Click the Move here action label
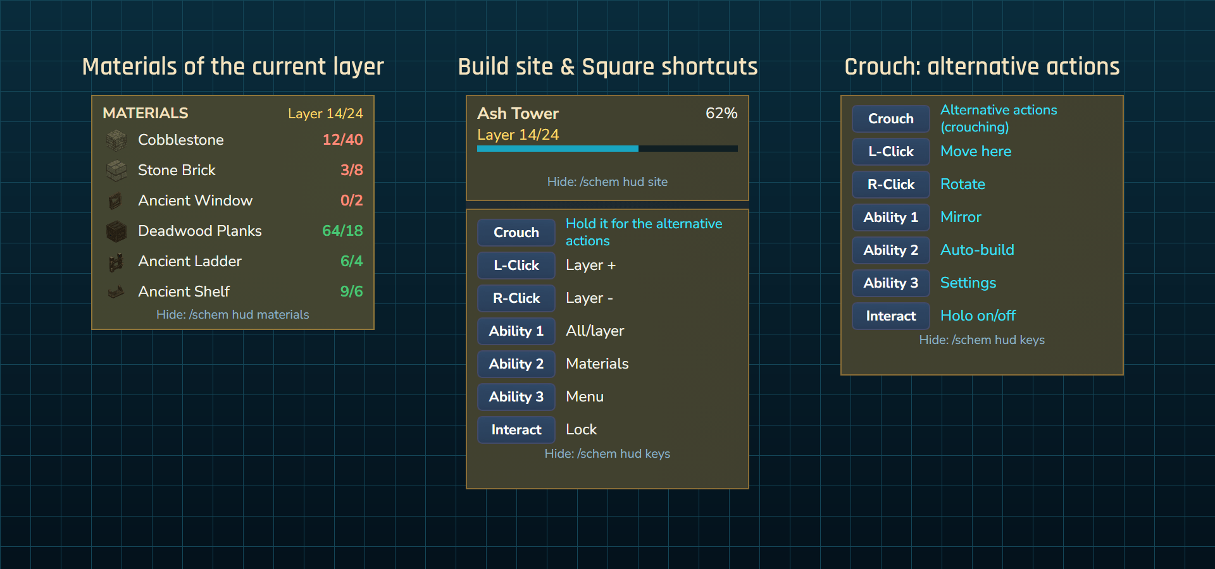This screenshot has width=1215, height=569. (x=976, y=151)
